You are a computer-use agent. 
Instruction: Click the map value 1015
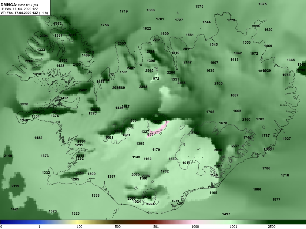click(x=186, y=163)
